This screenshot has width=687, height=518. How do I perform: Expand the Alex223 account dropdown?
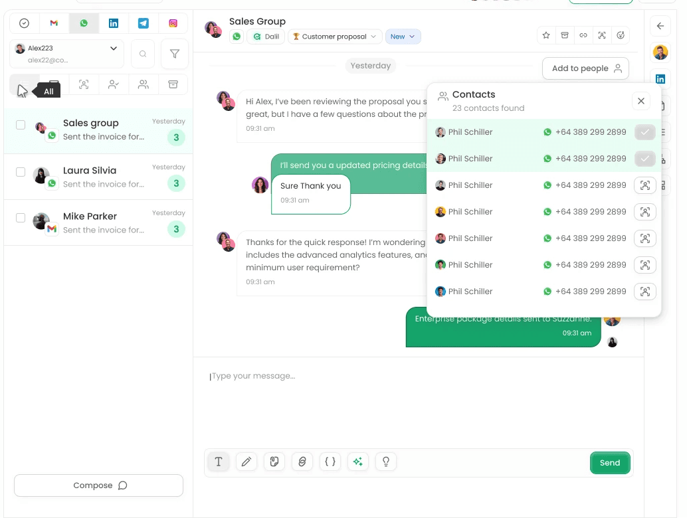click(113, 48)
